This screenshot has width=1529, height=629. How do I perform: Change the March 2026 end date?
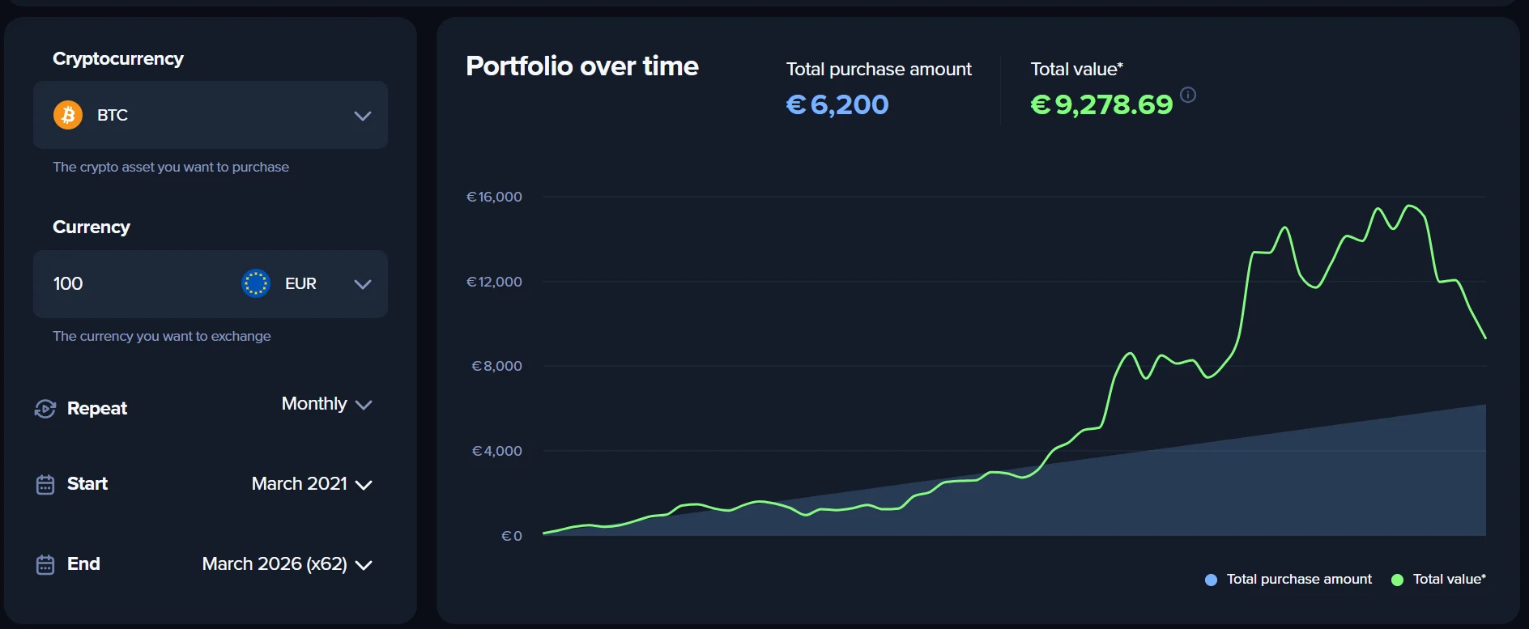click(287, 564)
